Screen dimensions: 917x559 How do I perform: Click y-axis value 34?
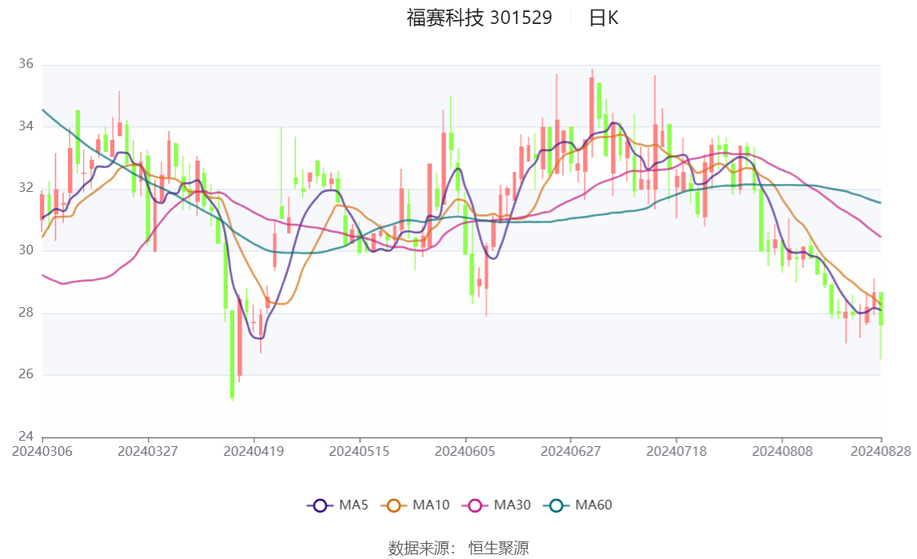pyautogui.click(x=26, y=126)
